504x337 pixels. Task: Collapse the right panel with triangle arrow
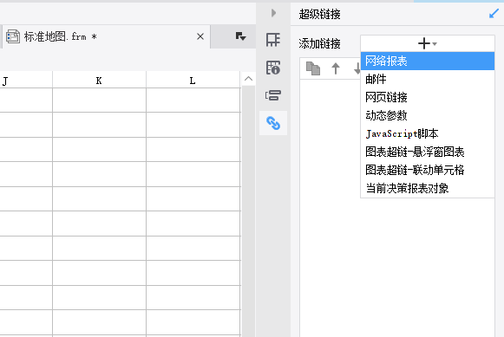pos(273,13)
